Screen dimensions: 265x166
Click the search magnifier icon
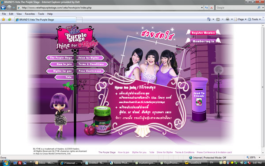coord(259,8)
